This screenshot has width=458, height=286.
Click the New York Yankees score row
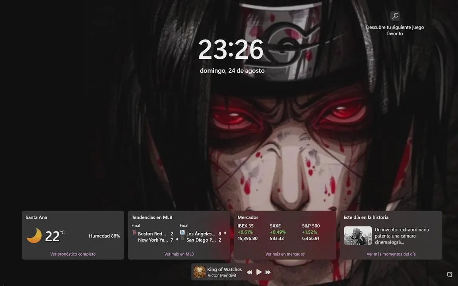coord(155,240)
